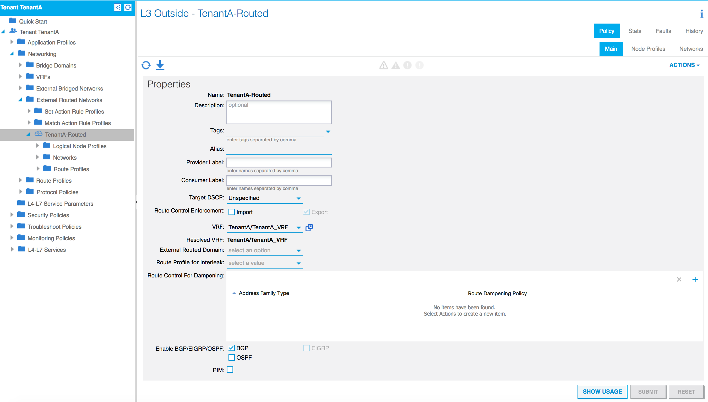
Task: Click the Provider Label input field
Action: click(x=279, y=162)
